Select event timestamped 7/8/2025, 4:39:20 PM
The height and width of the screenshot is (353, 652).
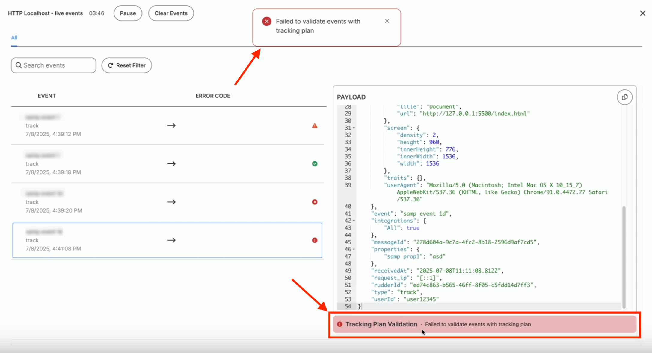click(x=167, y=202)
